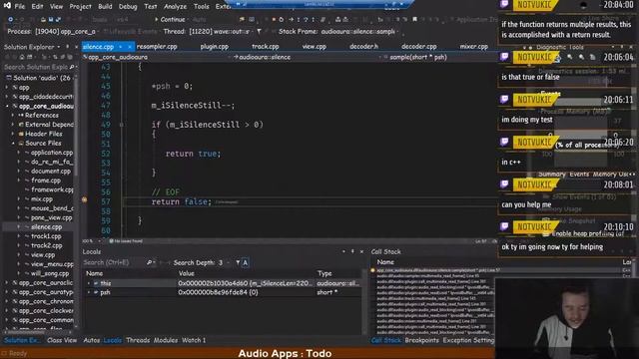Expand the References node

coord(13,116)
